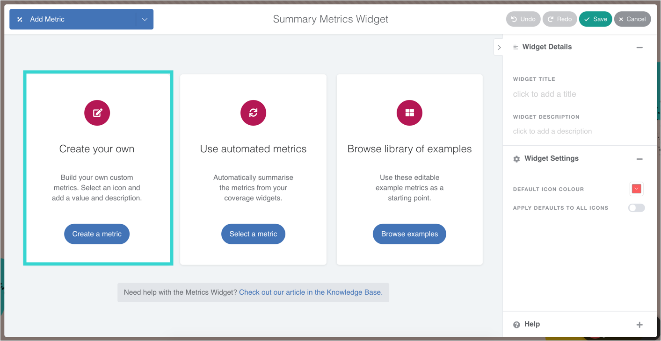The height and width of the screenshot is (341, 661).
Task: Expand the Help section
Action: (x=639, y=325)
